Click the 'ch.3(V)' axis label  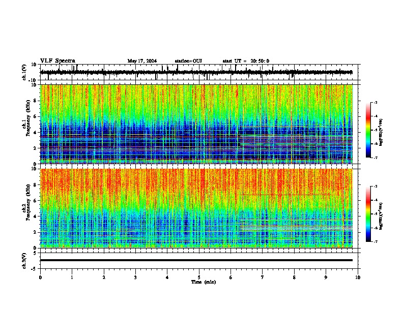[x=24, y=261]
